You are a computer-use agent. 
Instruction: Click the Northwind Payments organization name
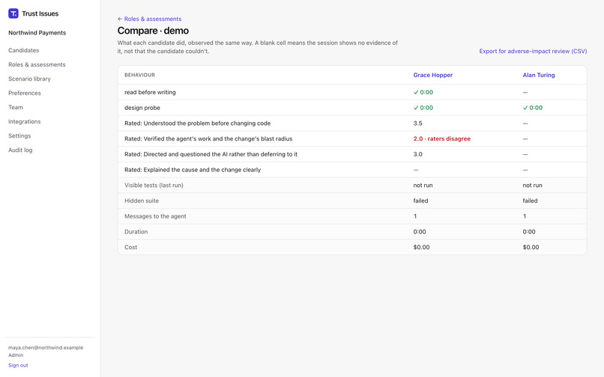click(x=37, y=33)
